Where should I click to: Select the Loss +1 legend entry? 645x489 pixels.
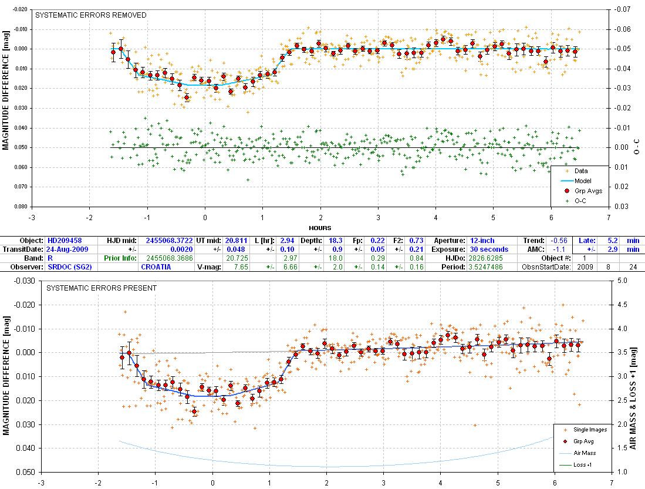click(576, 465)
